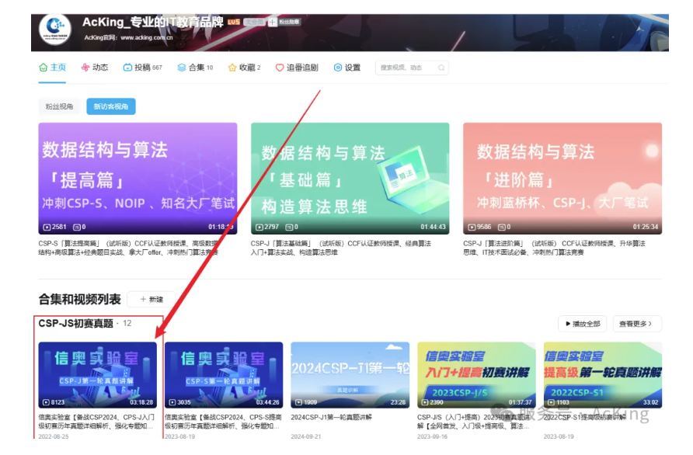Click the LV5 level badge
Viewport: 693px width, 455px height.
(234, 22)
